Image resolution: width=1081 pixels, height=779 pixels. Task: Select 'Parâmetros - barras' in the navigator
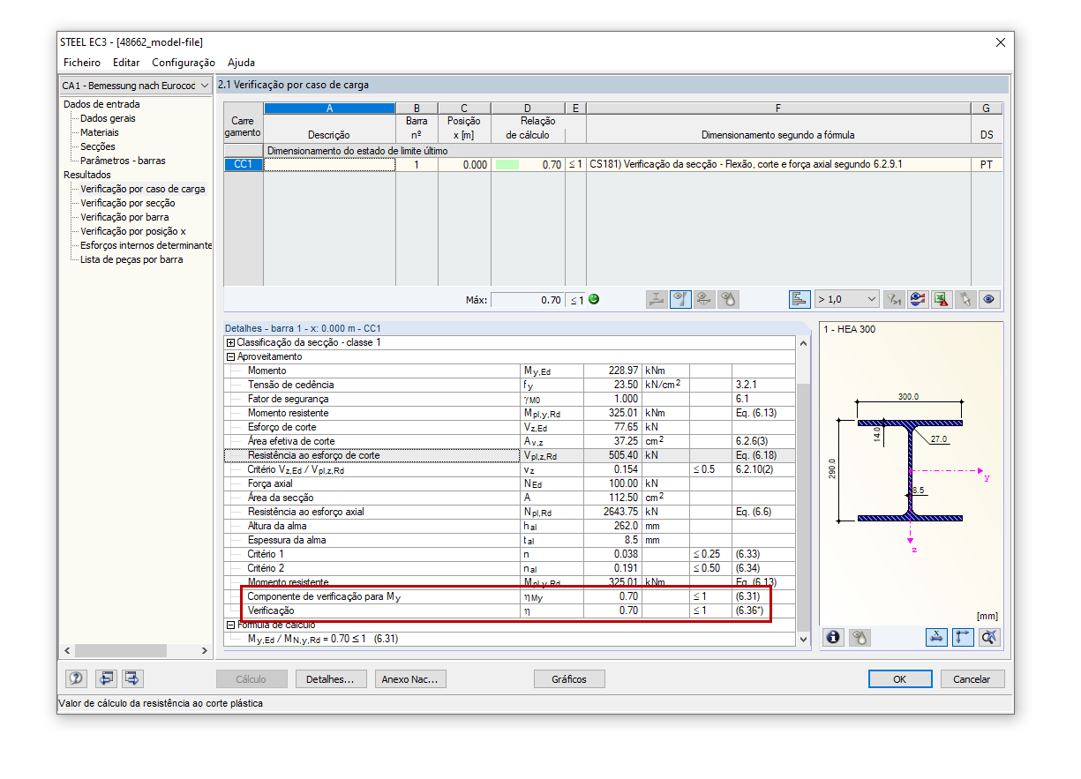pos(123,161)
